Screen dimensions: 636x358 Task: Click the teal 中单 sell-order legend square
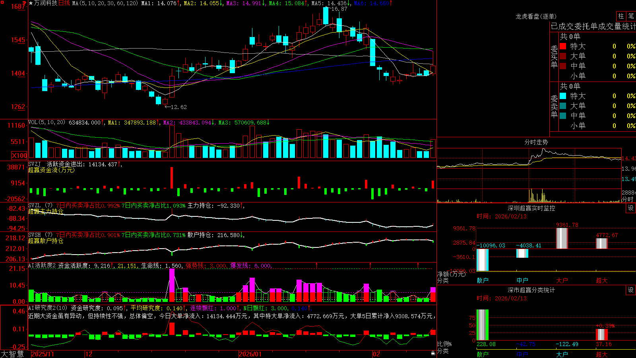coord(563,116)
